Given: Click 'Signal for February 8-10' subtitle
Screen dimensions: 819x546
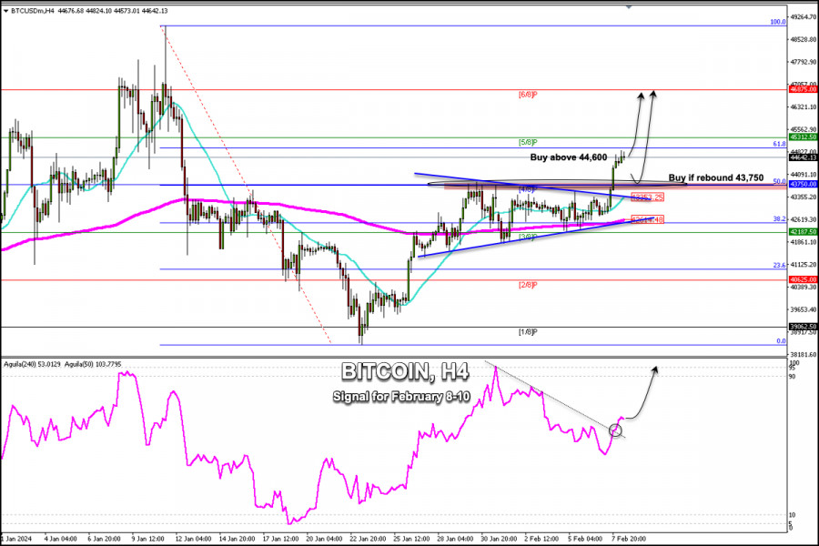Looking at the screenshot, I should pos(401,397).
